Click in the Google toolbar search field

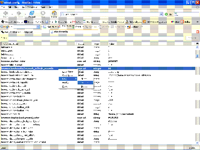pos(25,27)
